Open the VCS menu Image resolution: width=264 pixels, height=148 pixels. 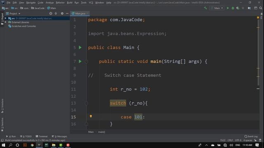coord(91,3)
